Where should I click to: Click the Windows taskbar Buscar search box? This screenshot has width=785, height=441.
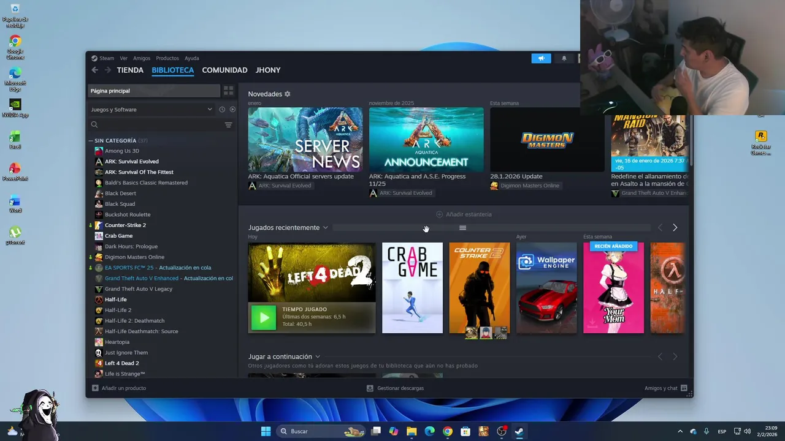[x=322, y=431]
